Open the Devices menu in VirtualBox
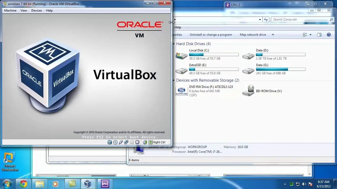The width and height of the screenshot is (337, 189). point(37,10)
